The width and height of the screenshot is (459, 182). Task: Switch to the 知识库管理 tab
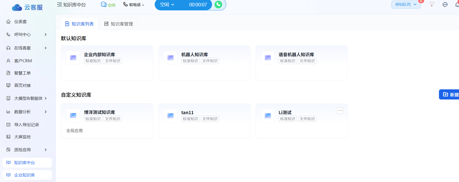(118, 24)
